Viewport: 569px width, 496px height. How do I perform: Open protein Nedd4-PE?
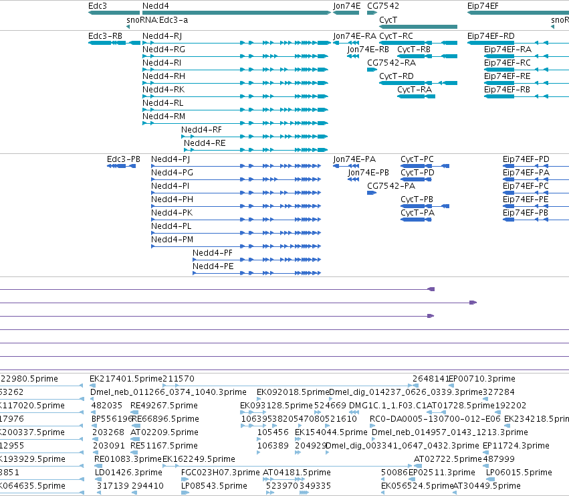213,266
